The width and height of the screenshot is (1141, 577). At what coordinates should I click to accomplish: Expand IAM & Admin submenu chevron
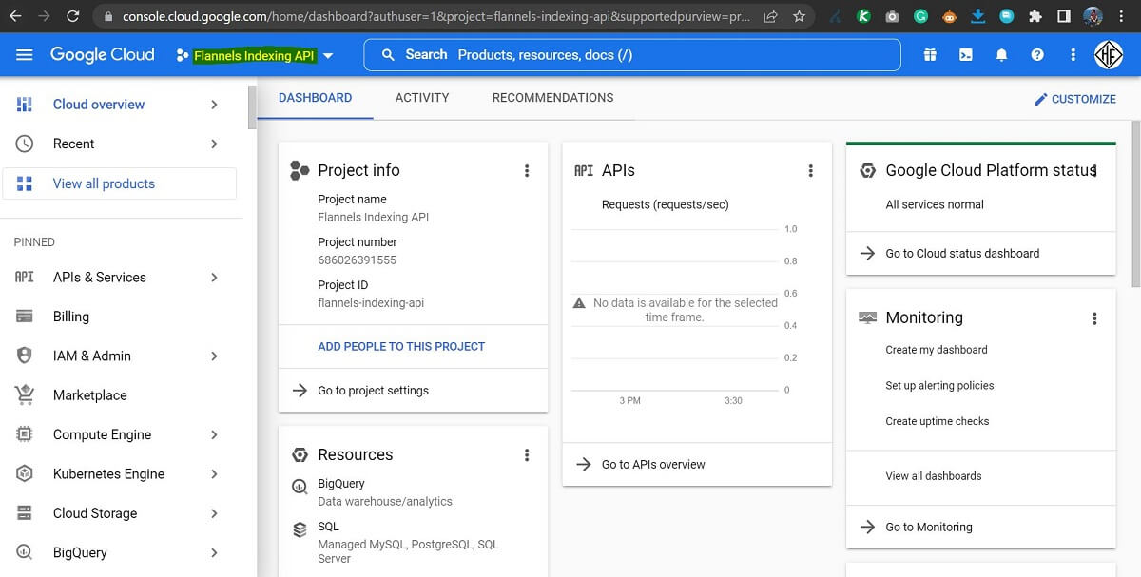click(214, 356)
